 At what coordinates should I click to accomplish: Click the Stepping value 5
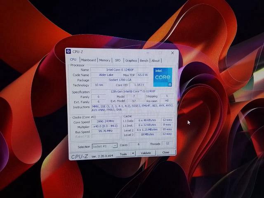coord(167,96)
